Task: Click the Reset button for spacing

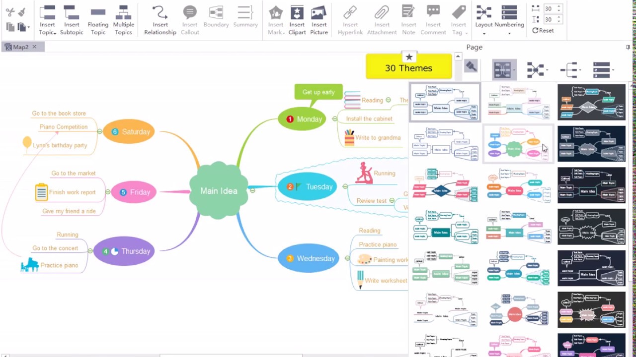Action: coord(544,30)
